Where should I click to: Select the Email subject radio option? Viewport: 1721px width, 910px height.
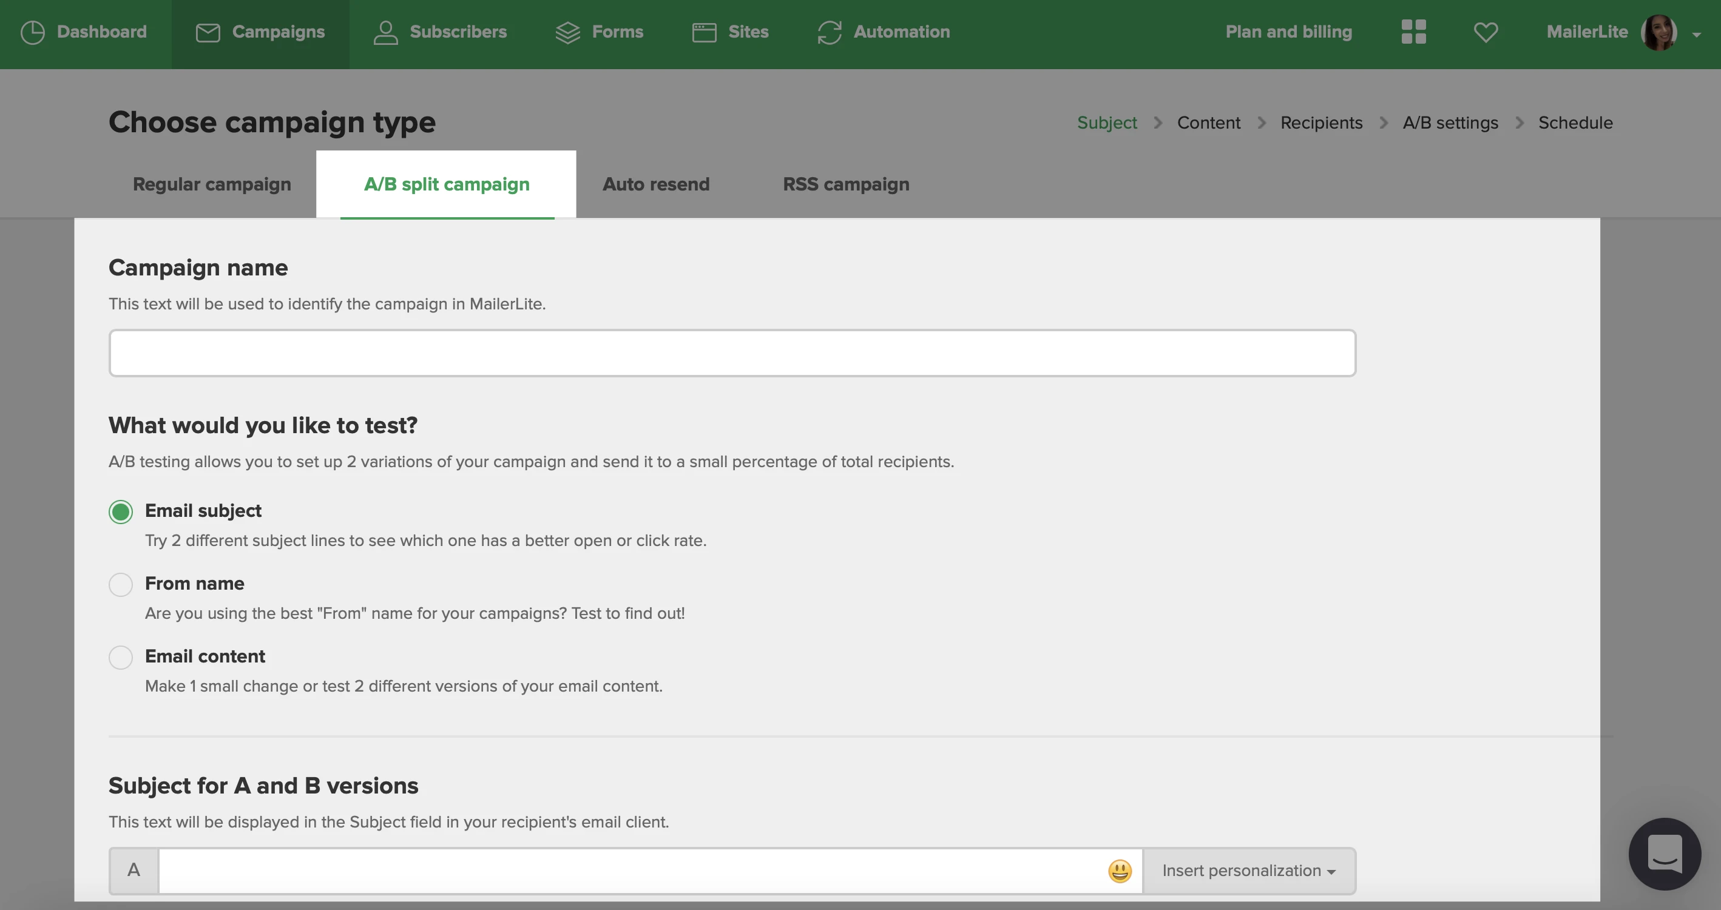[x=121, y=512]
